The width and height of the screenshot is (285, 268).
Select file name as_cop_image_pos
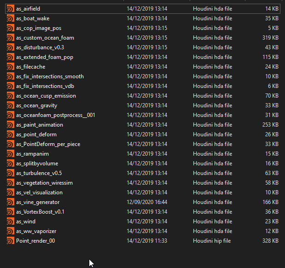point(39,28)
